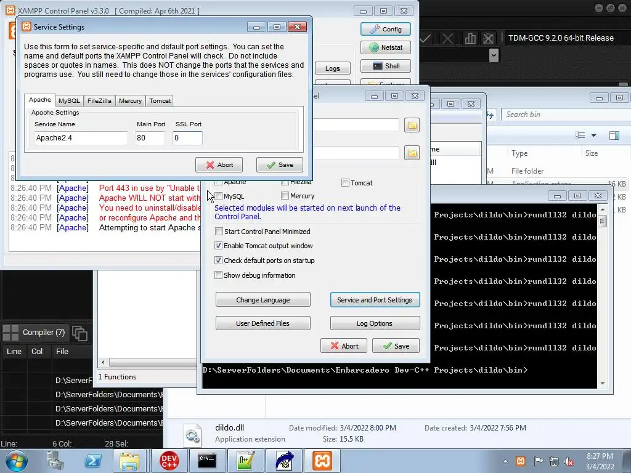Toggle the Tomcat autostart checkbox
631x473 pixels.
pos(345,182)
